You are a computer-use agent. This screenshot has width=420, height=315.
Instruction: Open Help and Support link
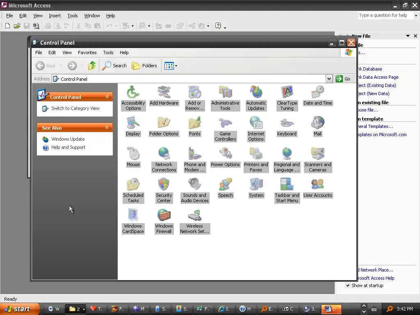68,147
